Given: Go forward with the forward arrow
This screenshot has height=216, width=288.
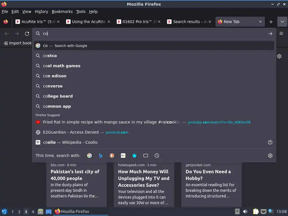Looking at the screenshot, I should point(17,34).
